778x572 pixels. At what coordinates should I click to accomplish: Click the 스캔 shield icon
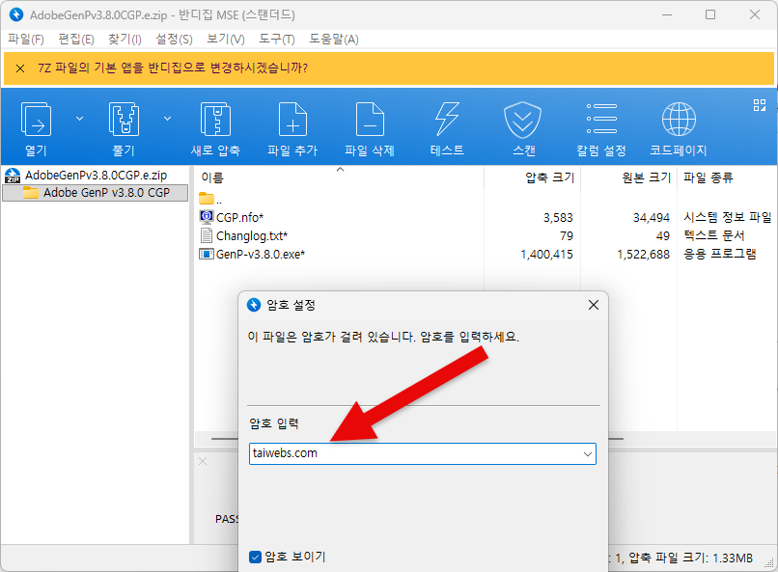pos(523,119)
